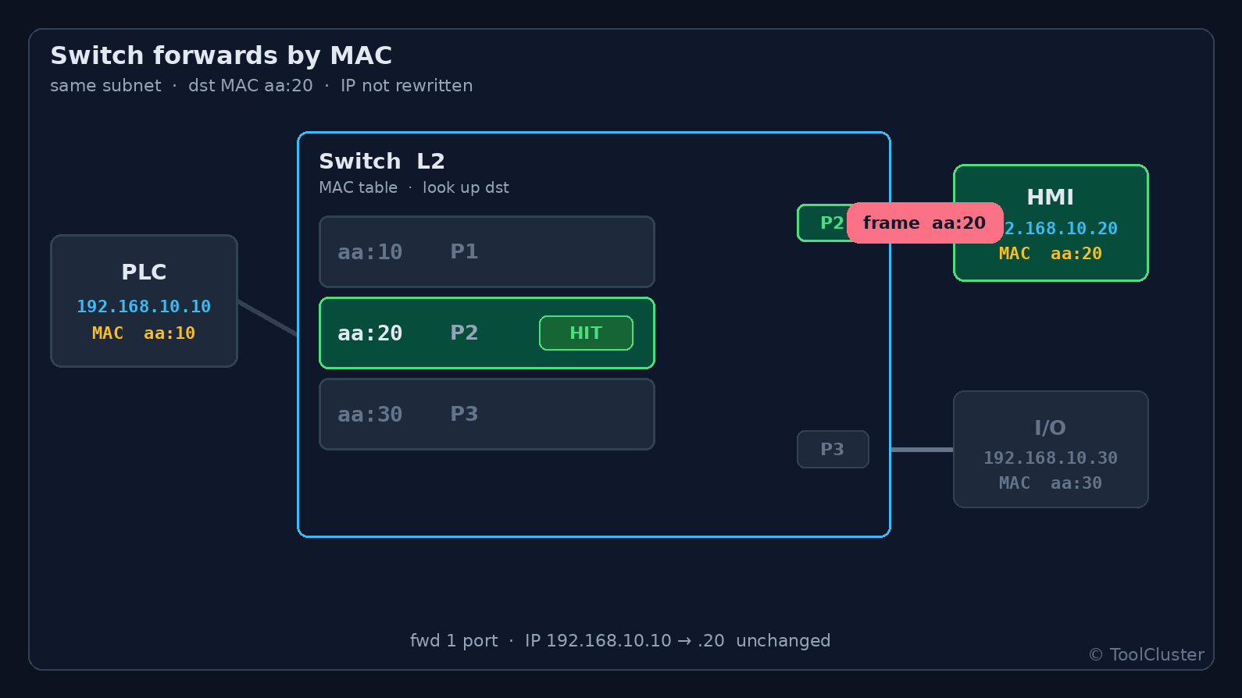Click the 'fwd 1 port' footer caption
Image resolution: width=1242 pixels, height=698 pixels.
(x=620, y=640)
